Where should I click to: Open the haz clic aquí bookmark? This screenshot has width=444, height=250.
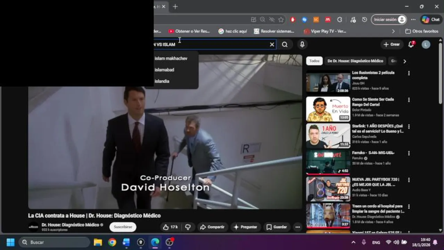(233, 31)
